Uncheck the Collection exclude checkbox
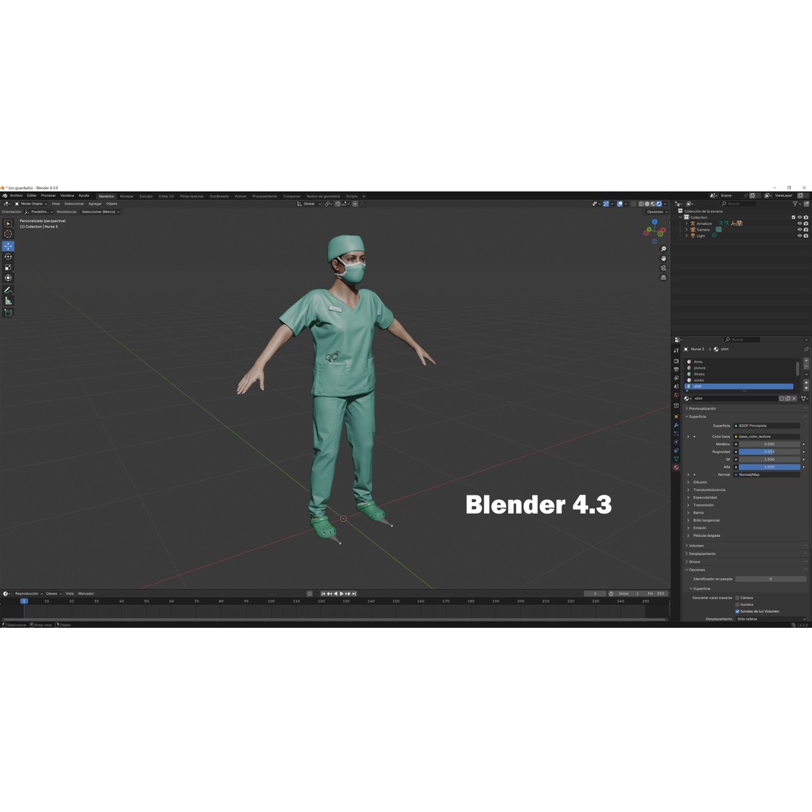The image size is (812, 812). 793,217
